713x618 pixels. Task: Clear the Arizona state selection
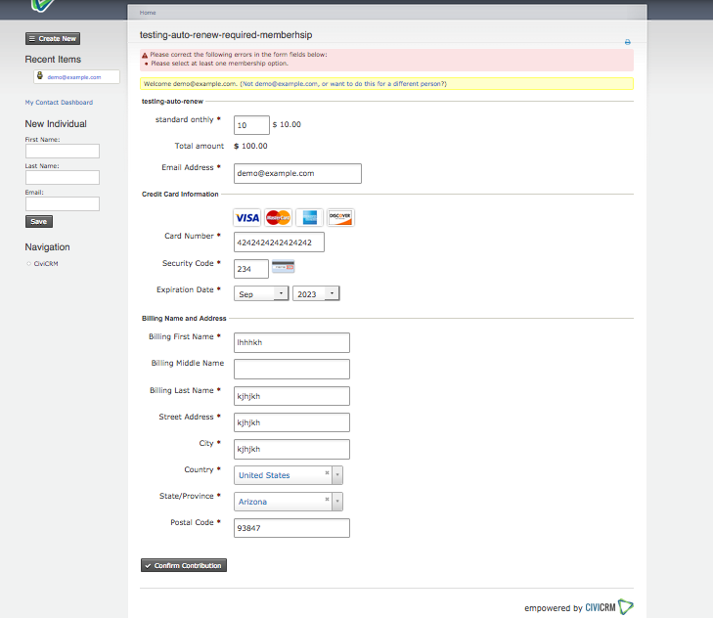point(327,499)
